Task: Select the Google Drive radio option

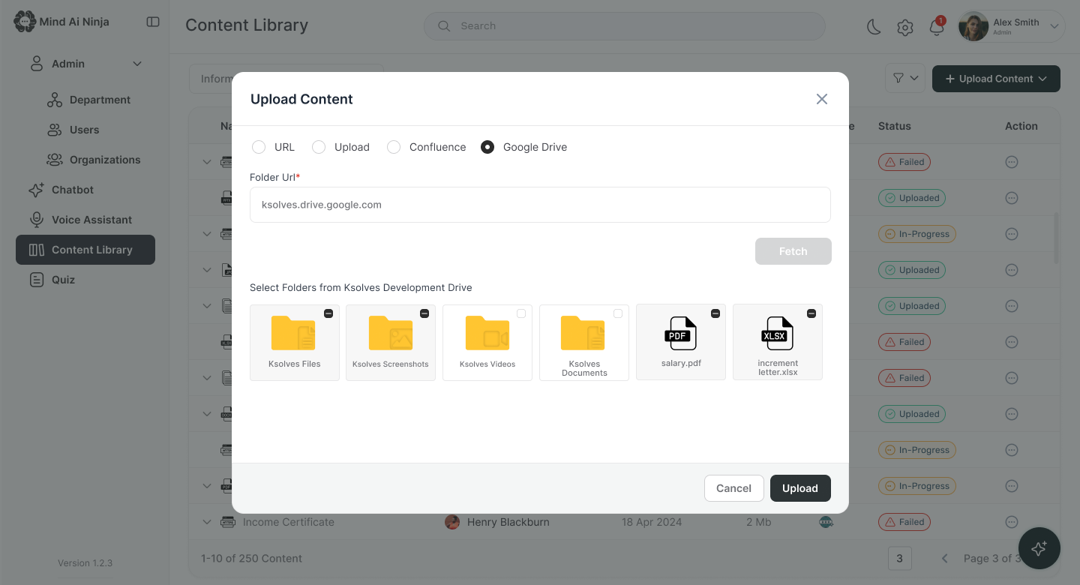Action: click(487, 147)
